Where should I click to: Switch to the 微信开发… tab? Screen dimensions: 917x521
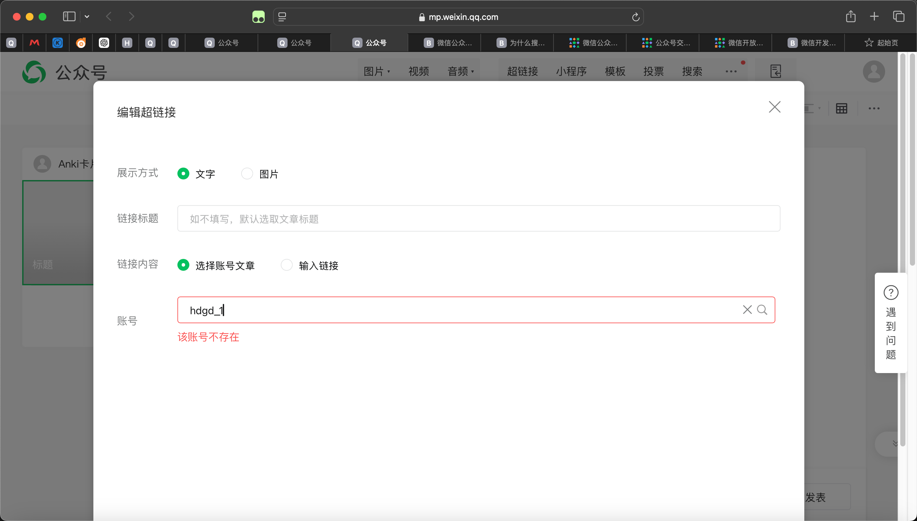pyautogui.click(x=808, y=43)
